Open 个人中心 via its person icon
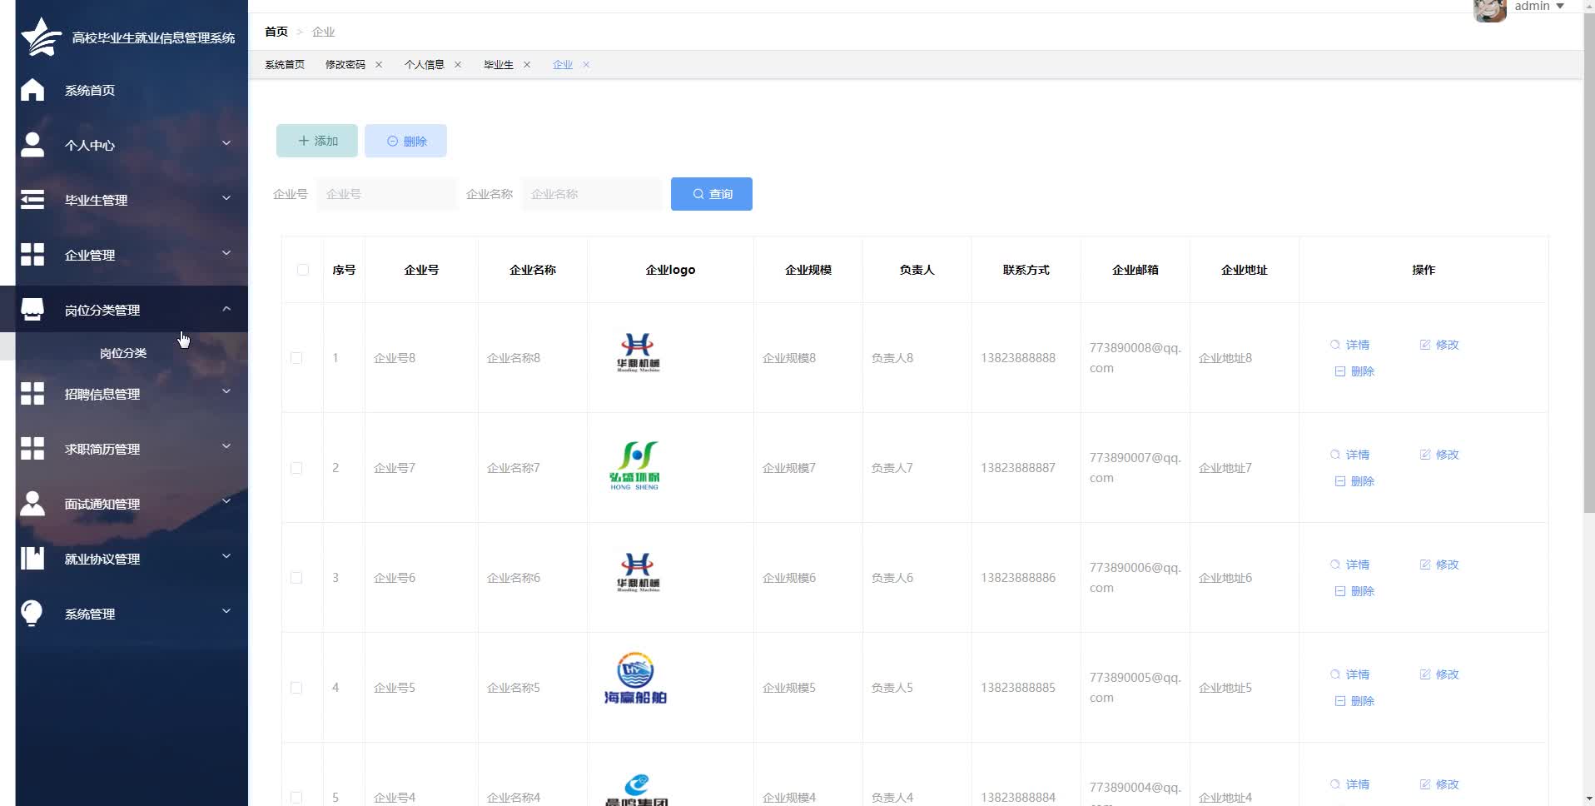This screenshot has height=806, width=1595. tap(32, 144)
